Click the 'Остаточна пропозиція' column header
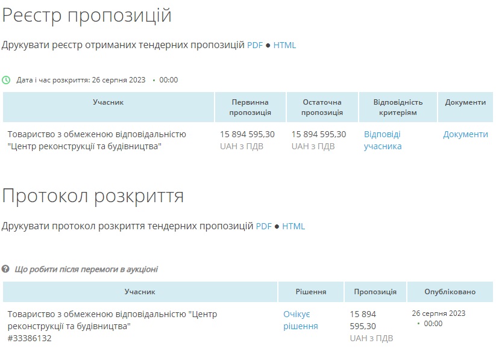This screenshot has width=496, height=352. click(x=322, y=107)
